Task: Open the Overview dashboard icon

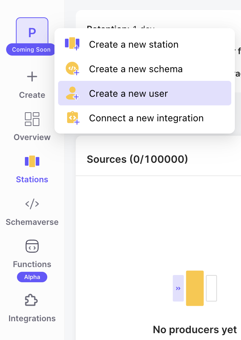Action: click(x=32, y=119)
